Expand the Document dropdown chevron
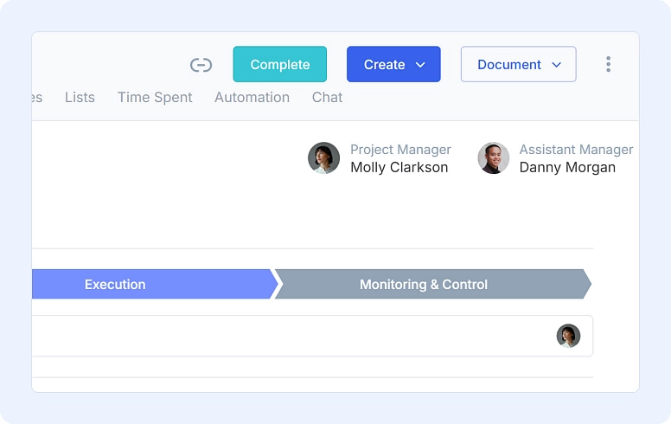Image resolution: width=671 pixels, height=424 pixels. coord(556,65)
